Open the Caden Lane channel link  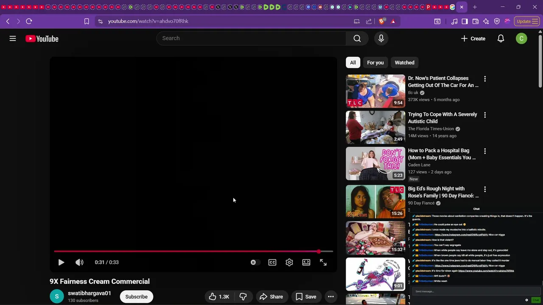(419, 165)
